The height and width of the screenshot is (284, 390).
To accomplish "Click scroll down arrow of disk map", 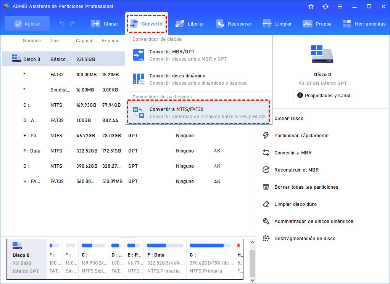I will (252, 281).
